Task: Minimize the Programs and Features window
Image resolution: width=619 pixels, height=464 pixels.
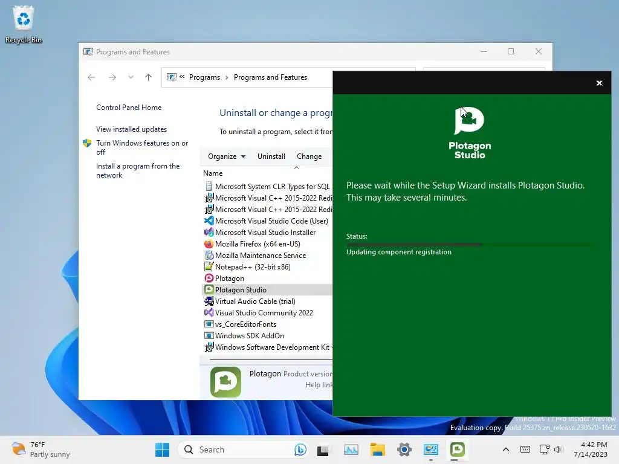Action: (x=484, y=52)
